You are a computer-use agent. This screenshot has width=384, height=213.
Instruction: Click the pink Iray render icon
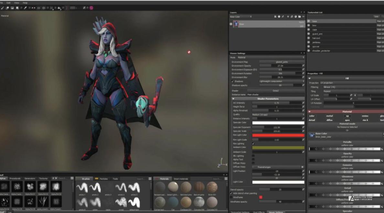pyautogui.click(x=91, y=8)
